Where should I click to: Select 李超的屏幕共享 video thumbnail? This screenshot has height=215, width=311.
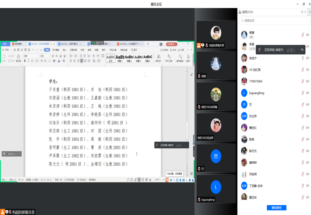(216, 34)
